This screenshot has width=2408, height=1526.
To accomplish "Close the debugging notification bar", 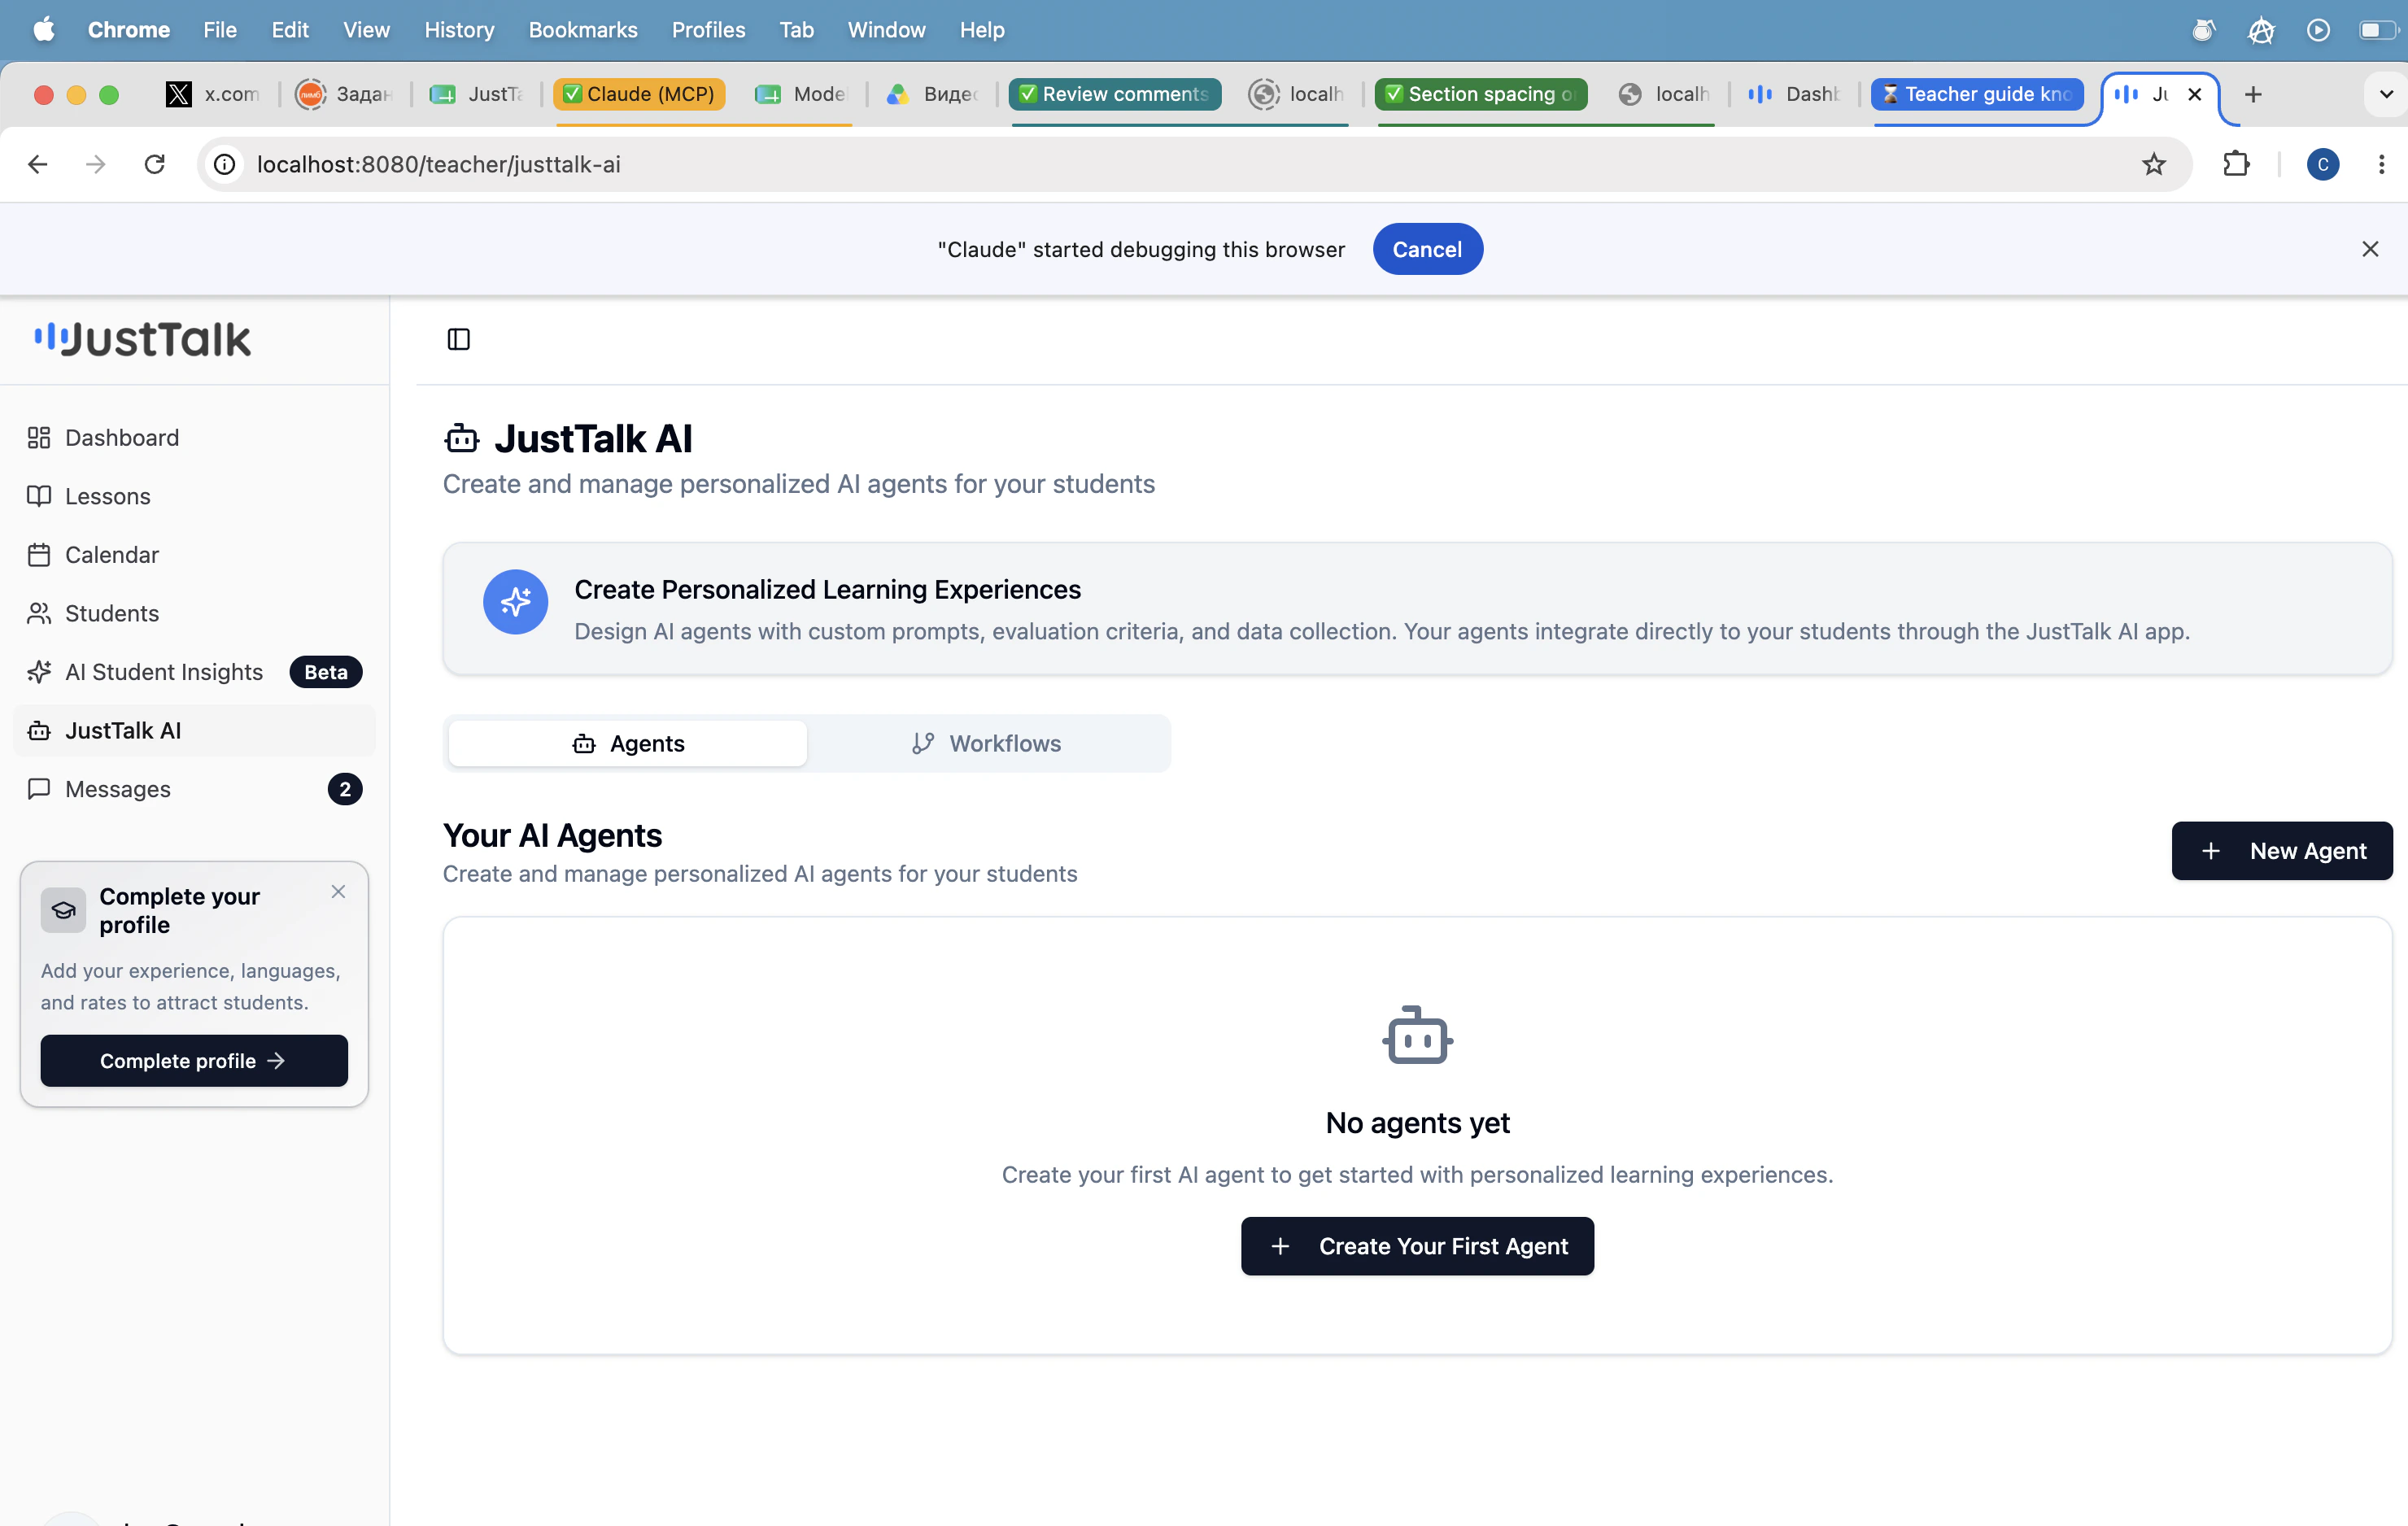I will [2369, 249].
